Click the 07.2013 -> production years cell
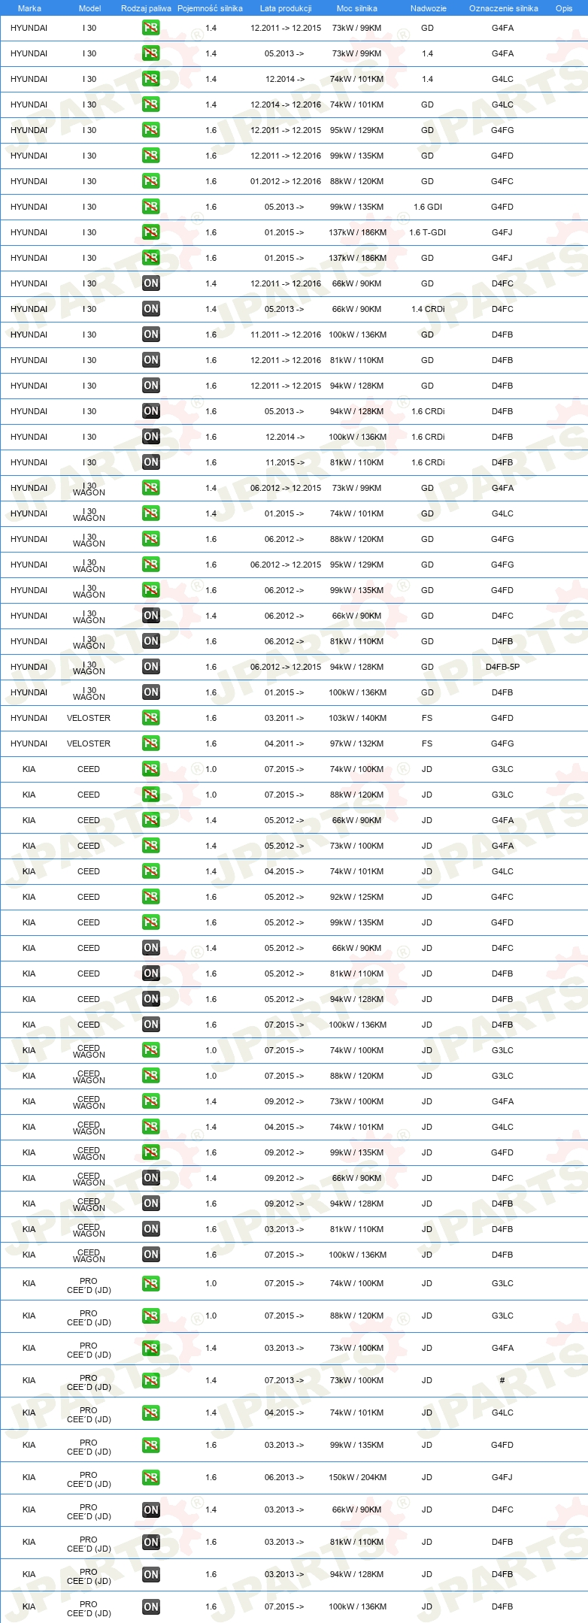Viewport: 588px width, 1623px height. tap(284, 1381)
